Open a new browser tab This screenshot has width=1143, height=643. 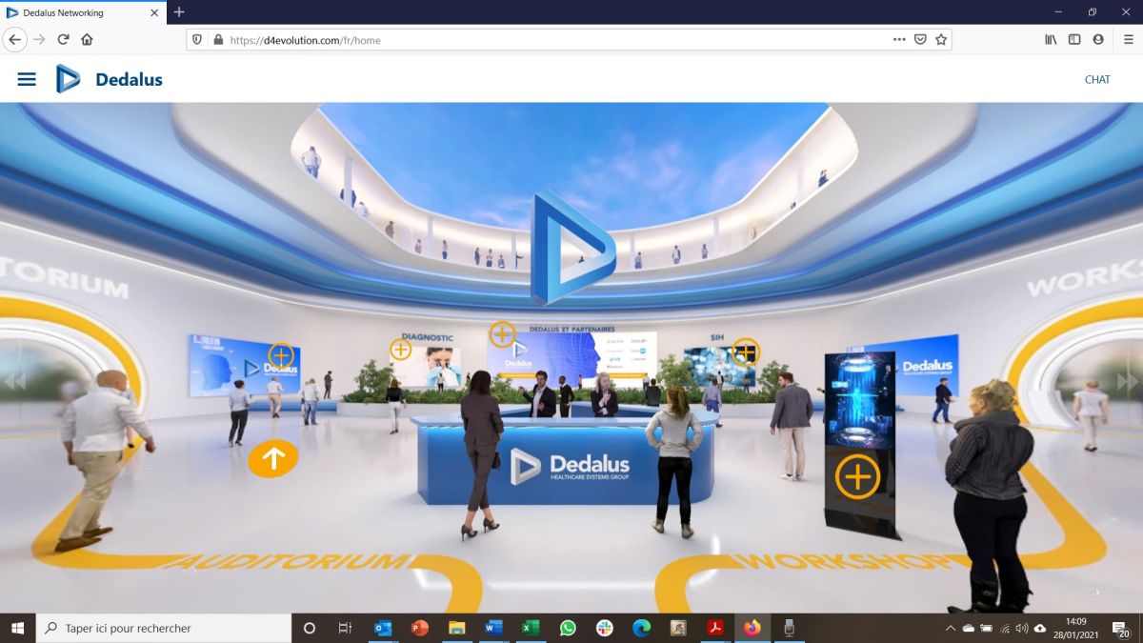(179, 12)
